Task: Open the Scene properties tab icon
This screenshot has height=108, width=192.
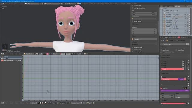Action: (169, 37)
